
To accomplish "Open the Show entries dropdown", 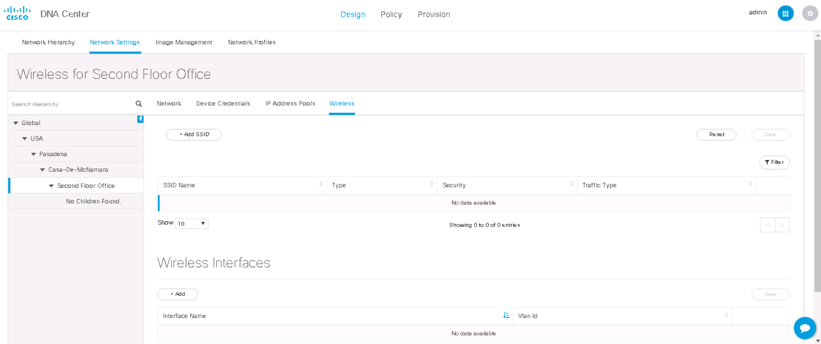I will (192, 224).
